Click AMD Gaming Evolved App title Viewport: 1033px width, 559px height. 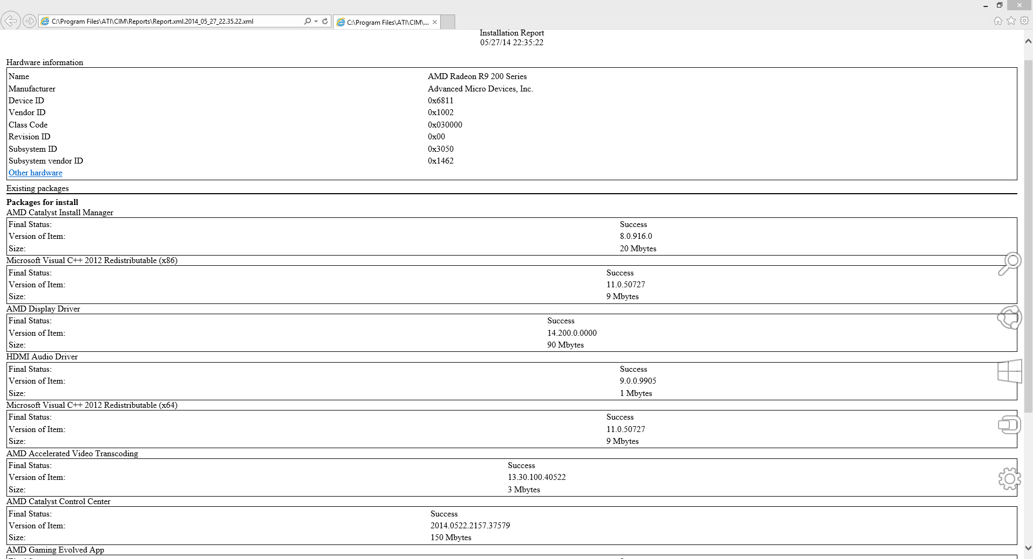55,550
